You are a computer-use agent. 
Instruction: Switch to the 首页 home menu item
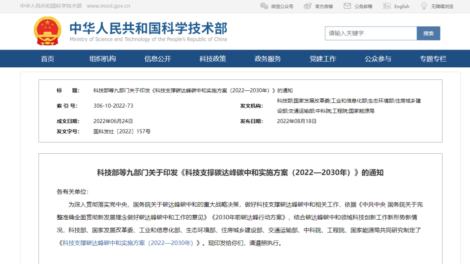tap(47, 59)
